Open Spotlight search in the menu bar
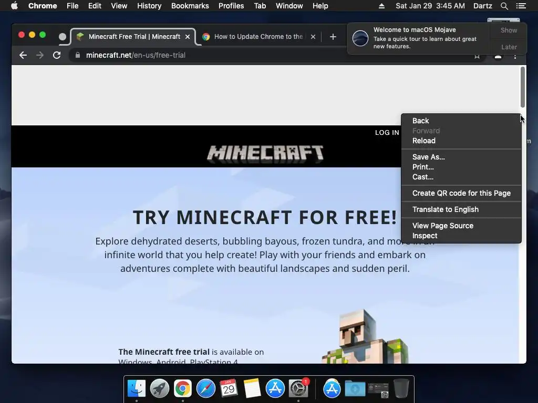 [504, 6]
